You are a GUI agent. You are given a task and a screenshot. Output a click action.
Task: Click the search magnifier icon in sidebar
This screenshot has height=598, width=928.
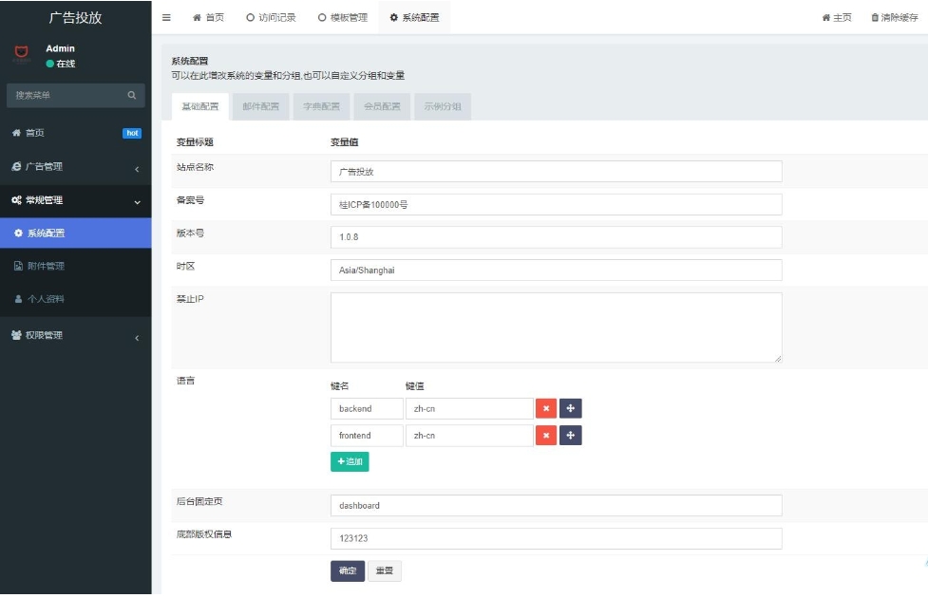tap(132, 95)
